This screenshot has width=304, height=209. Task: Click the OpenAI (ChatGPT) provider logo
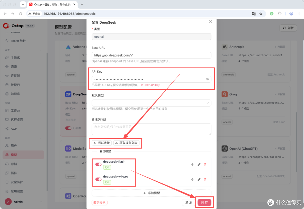point(225,149)
